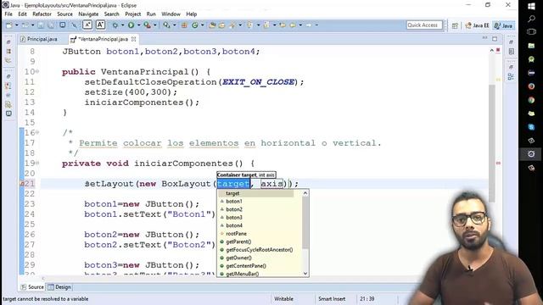Click the Smart Insert status bar entry

tap(332, 299)
